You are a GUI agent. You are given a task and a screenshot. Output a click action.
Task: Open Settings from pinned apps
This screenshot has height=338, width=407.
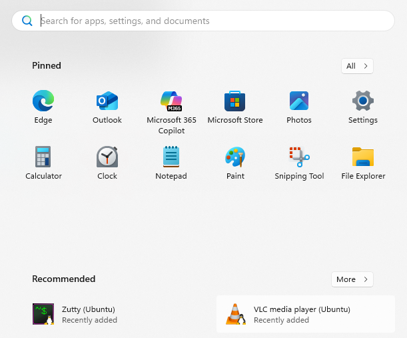tap(363, 107)
